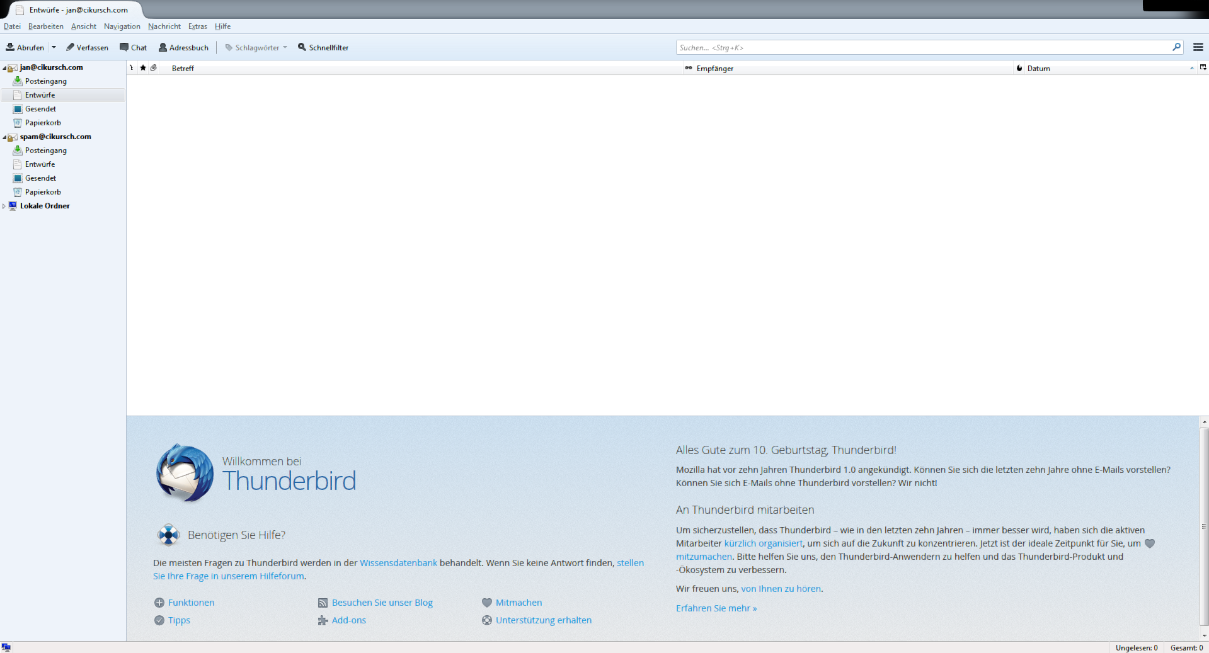Image resolution: width=1209 pixels, height=653 pixels.
Task: Click the magnifier icon in search box
Action: click(x=1176, y=47)
